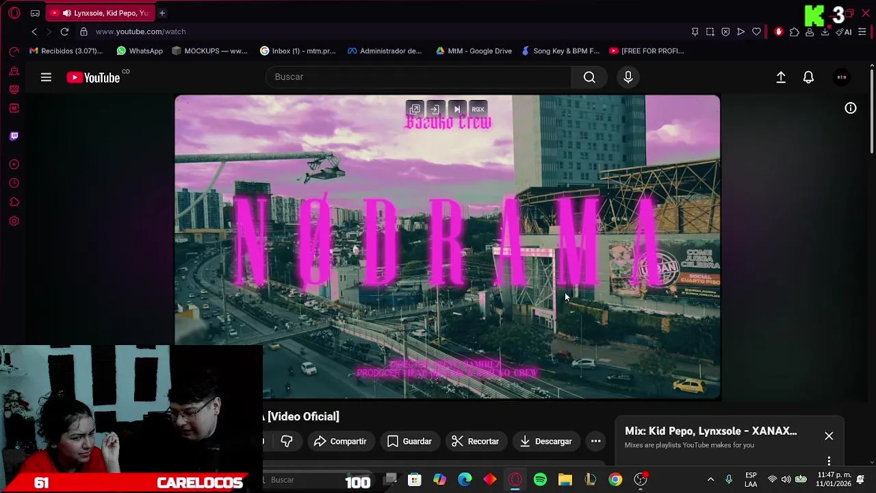This screenshot has width=876, height=493.
Task: Open the Opera main menu logo
Action: (14, 13)
